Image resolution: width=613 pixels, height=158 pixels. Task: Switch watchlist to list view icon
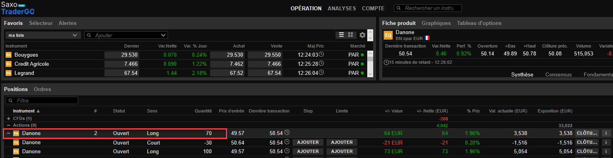click(x=341, y=35)
